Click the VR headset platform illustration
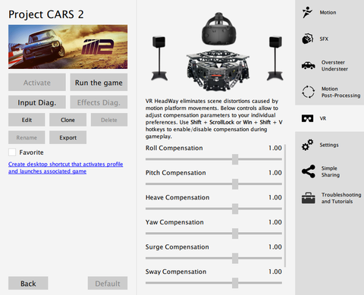Screen dimensions: 364x295 click(x=218, y=52)
